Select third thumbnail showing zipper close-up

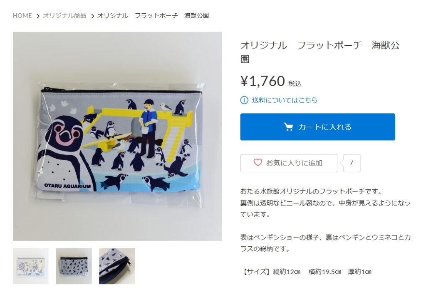coord(117,266)
